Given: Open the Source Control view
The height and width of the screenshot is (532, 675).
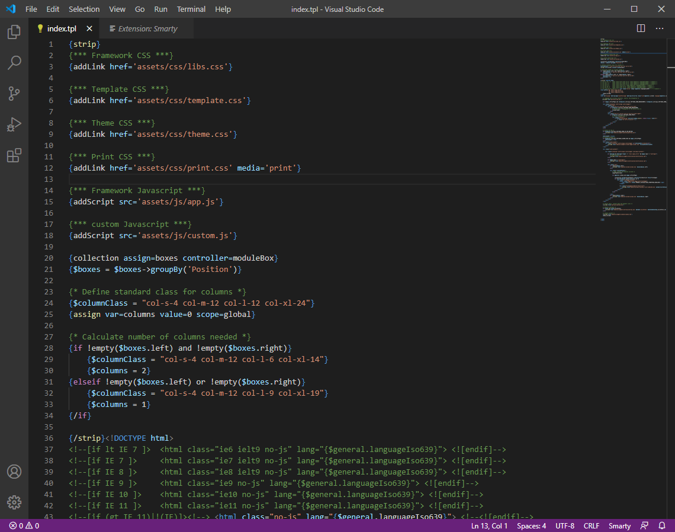Looking at the screenshot, I should (14, 94).
